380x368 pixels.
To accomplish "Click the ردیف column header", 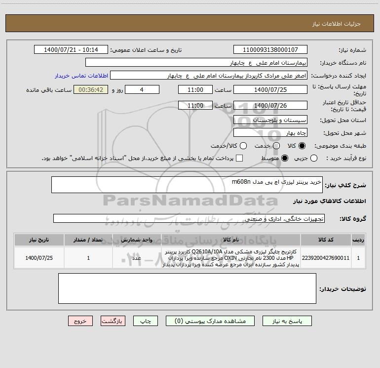I will 358,240.
